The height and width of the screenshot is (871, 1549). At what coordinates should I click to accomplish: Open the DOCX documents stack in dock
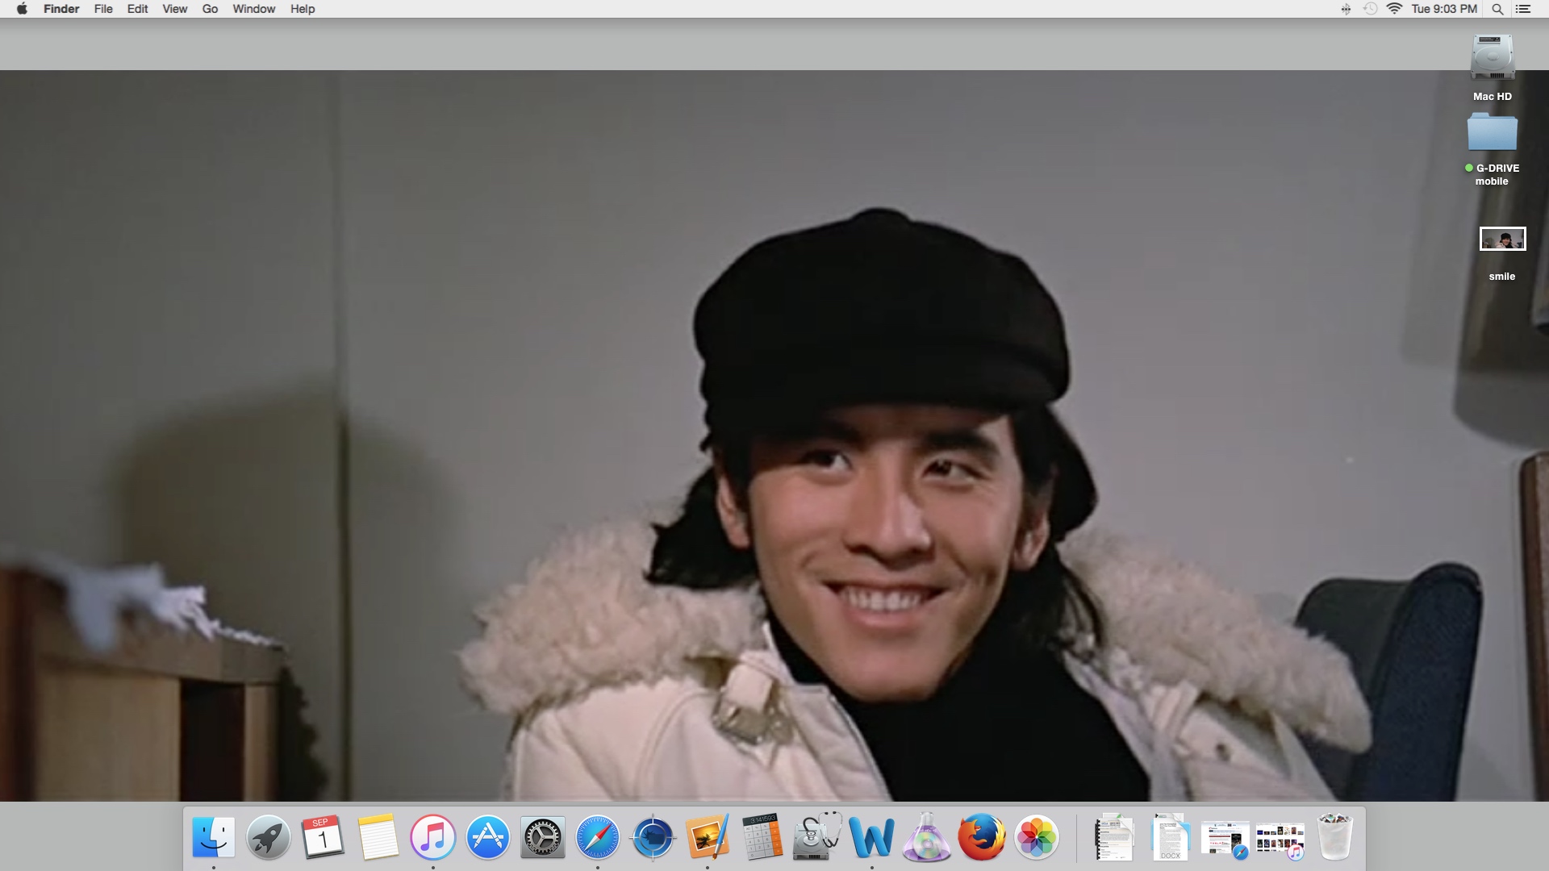[x=1170, y=837]
